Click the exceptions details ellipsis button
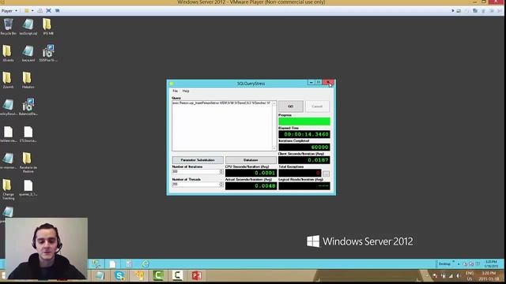Viewport: 506px width, 284px height. [327, 174]
